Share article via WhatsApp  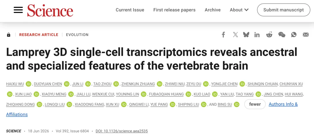point(294,35)
